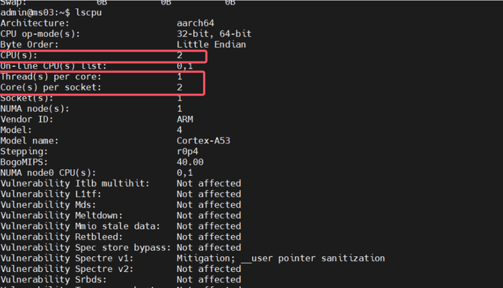The width and height of the screenshot is (503, 288).
Task: Click the Vulnerability Spec store bypass label
Action: pos(86,248)
